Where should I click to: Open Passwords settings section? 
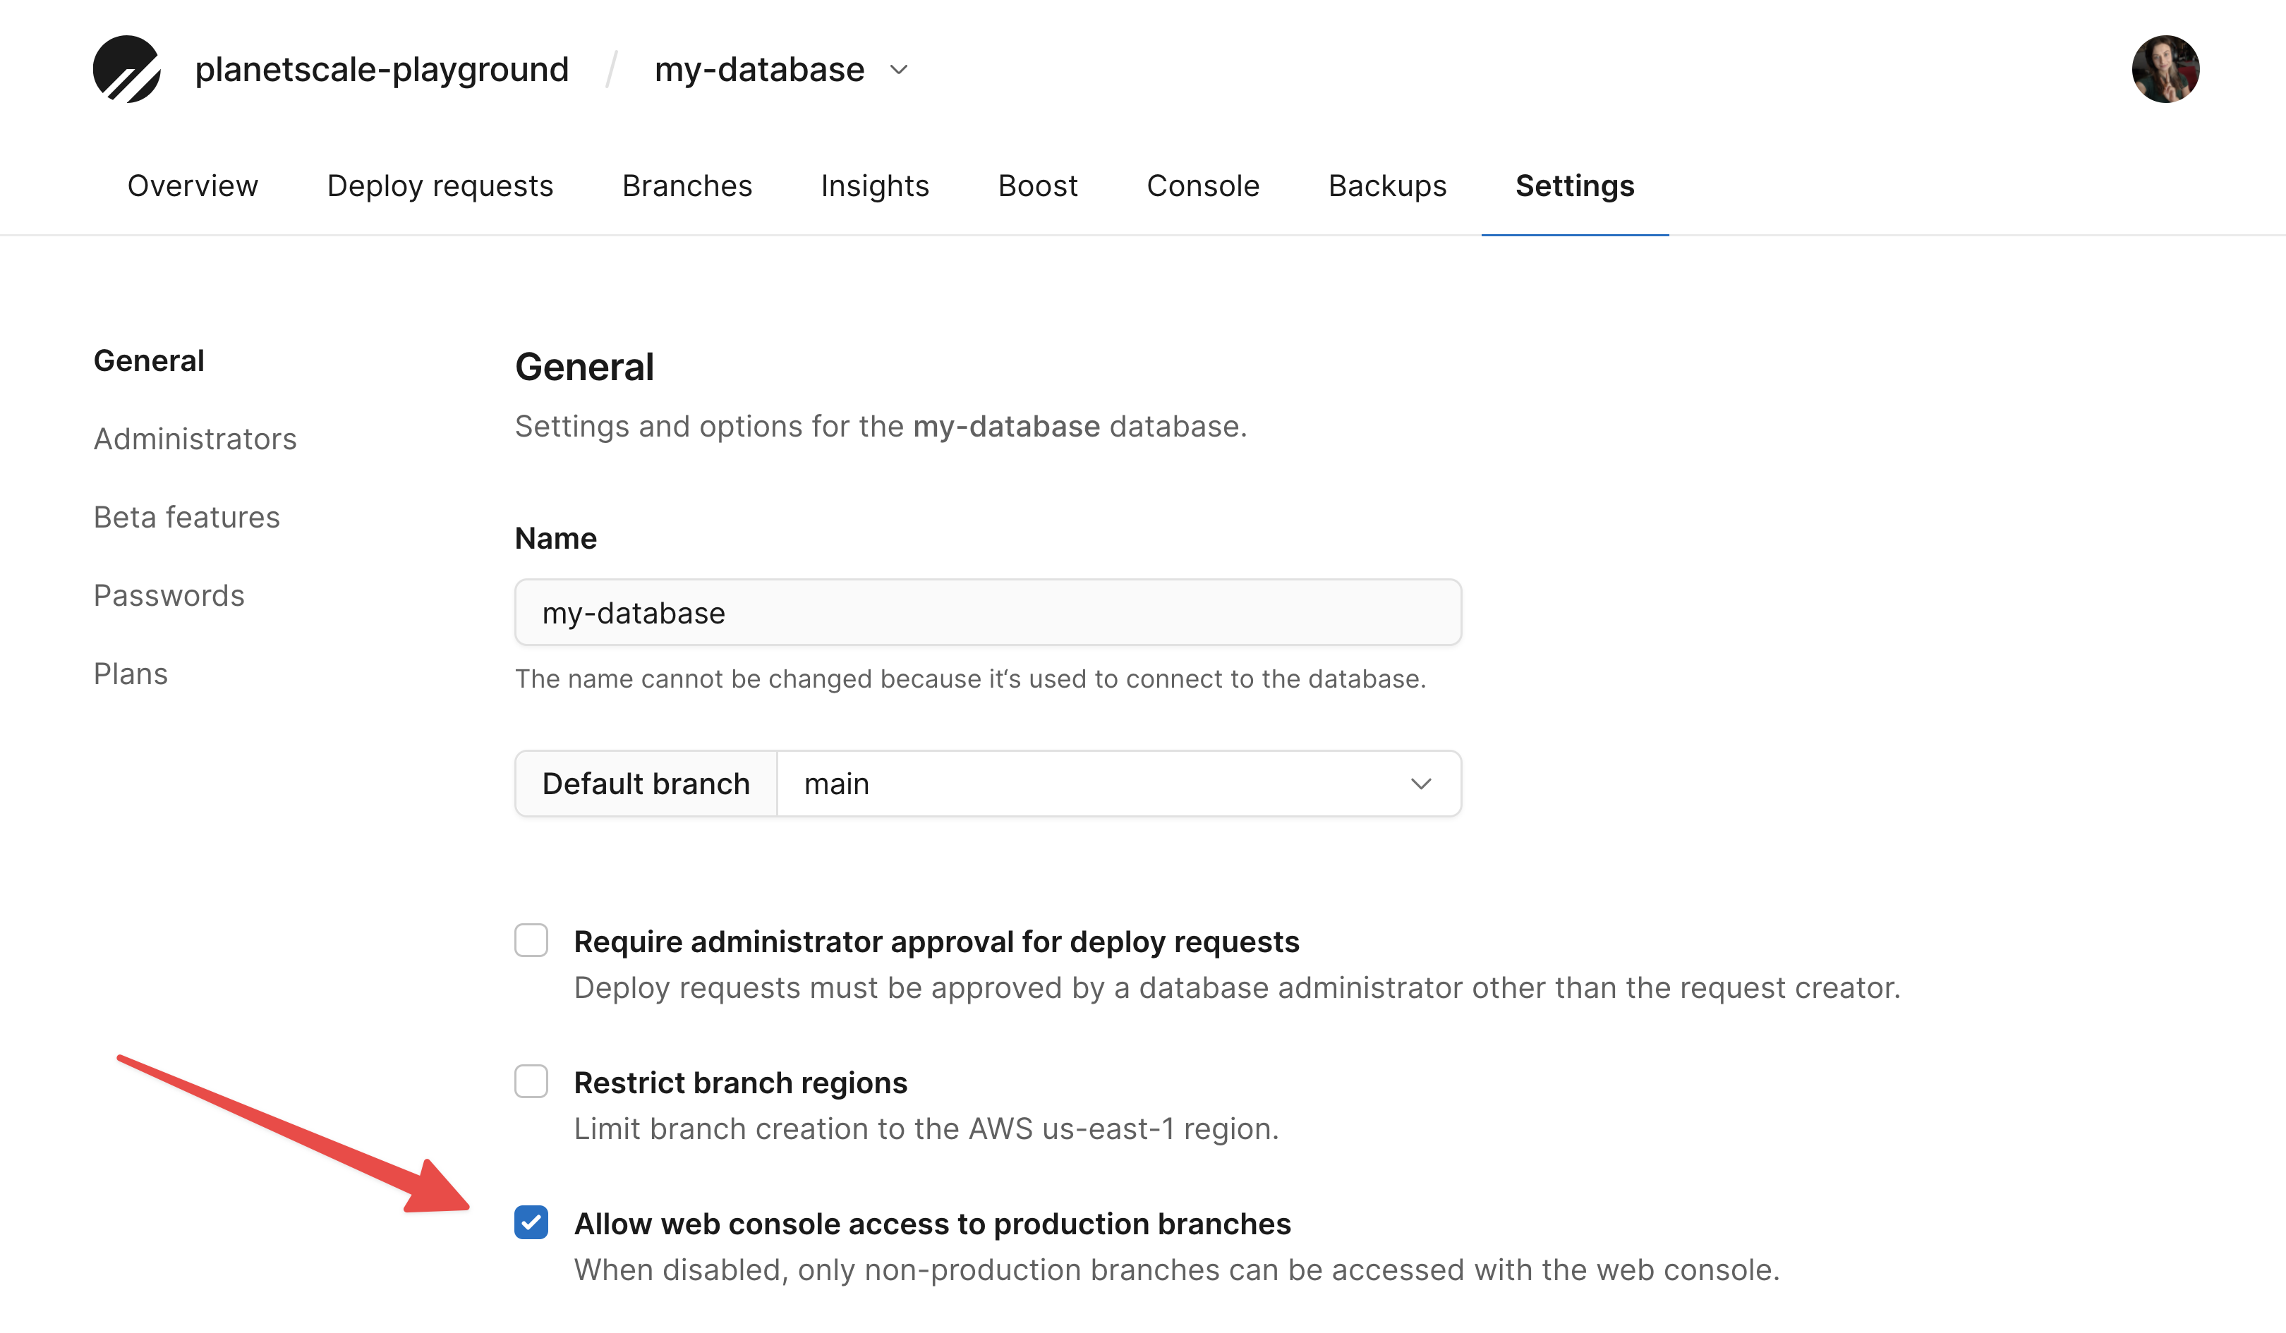tap(169, 595)
